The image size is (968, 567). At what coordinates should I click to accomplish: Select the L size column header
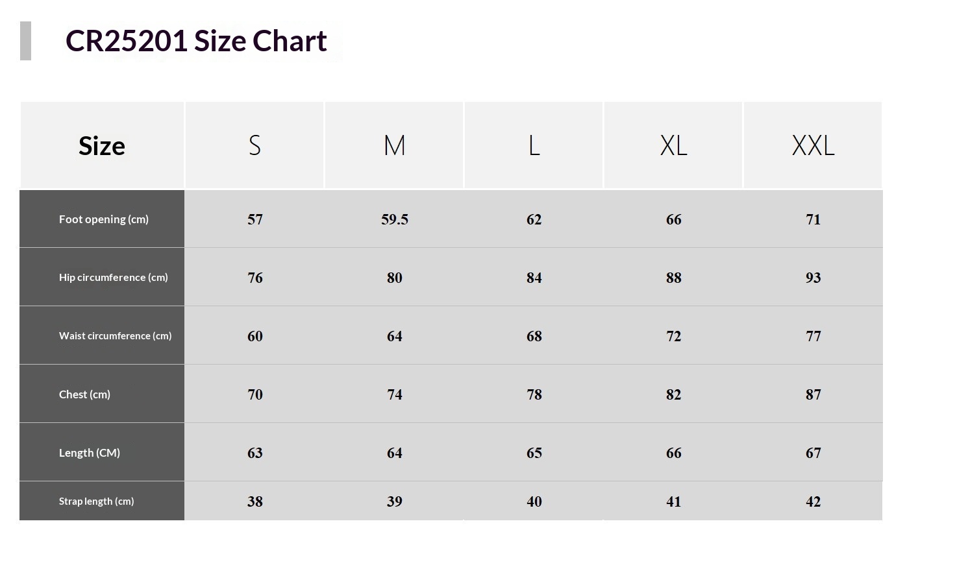(x=534, y=145)
